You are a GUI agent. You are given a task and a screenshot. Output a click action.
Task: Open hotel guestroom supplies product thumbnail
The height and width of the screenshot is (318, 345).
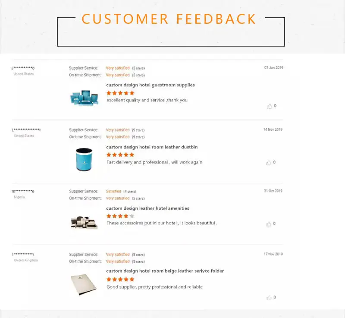pos(84,98)
